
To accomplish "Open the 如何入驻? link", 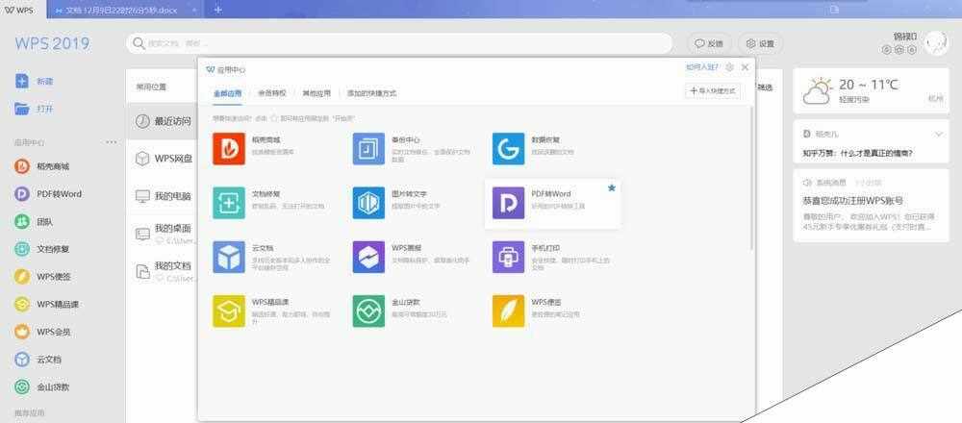I will 700,68.
